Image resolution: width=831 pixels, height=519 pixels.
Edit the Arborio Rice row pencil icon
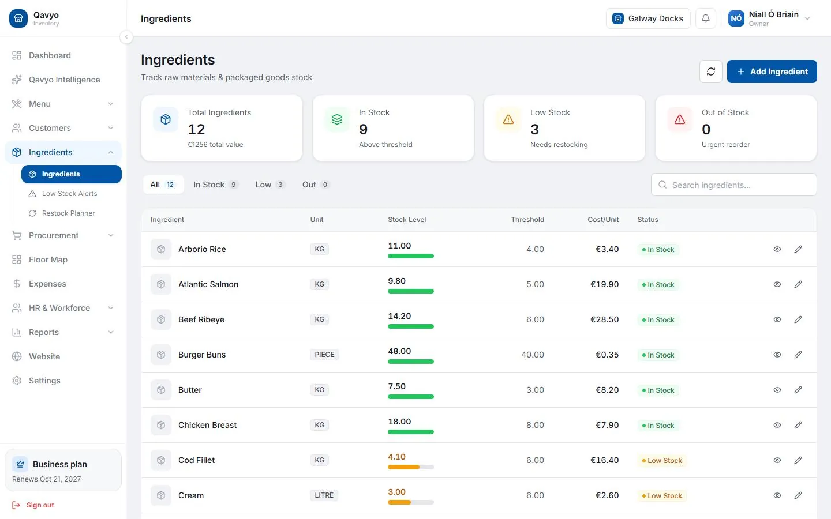[x=798, y=249]
